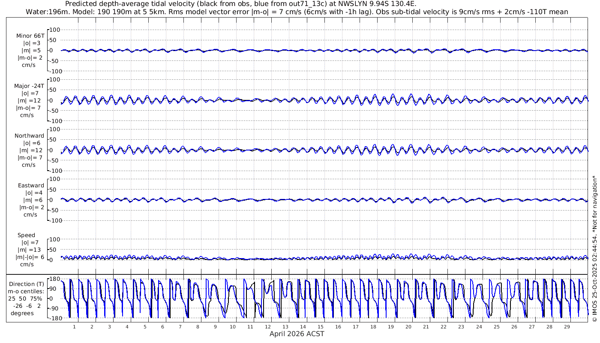Click the 'degrees' unit label

point(22,313)
